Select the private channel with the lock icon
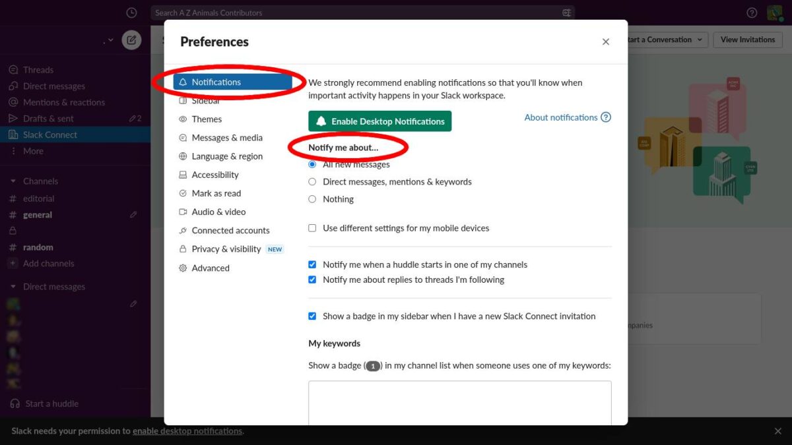This screenshot has width=792, height=445. coord(13,231)
